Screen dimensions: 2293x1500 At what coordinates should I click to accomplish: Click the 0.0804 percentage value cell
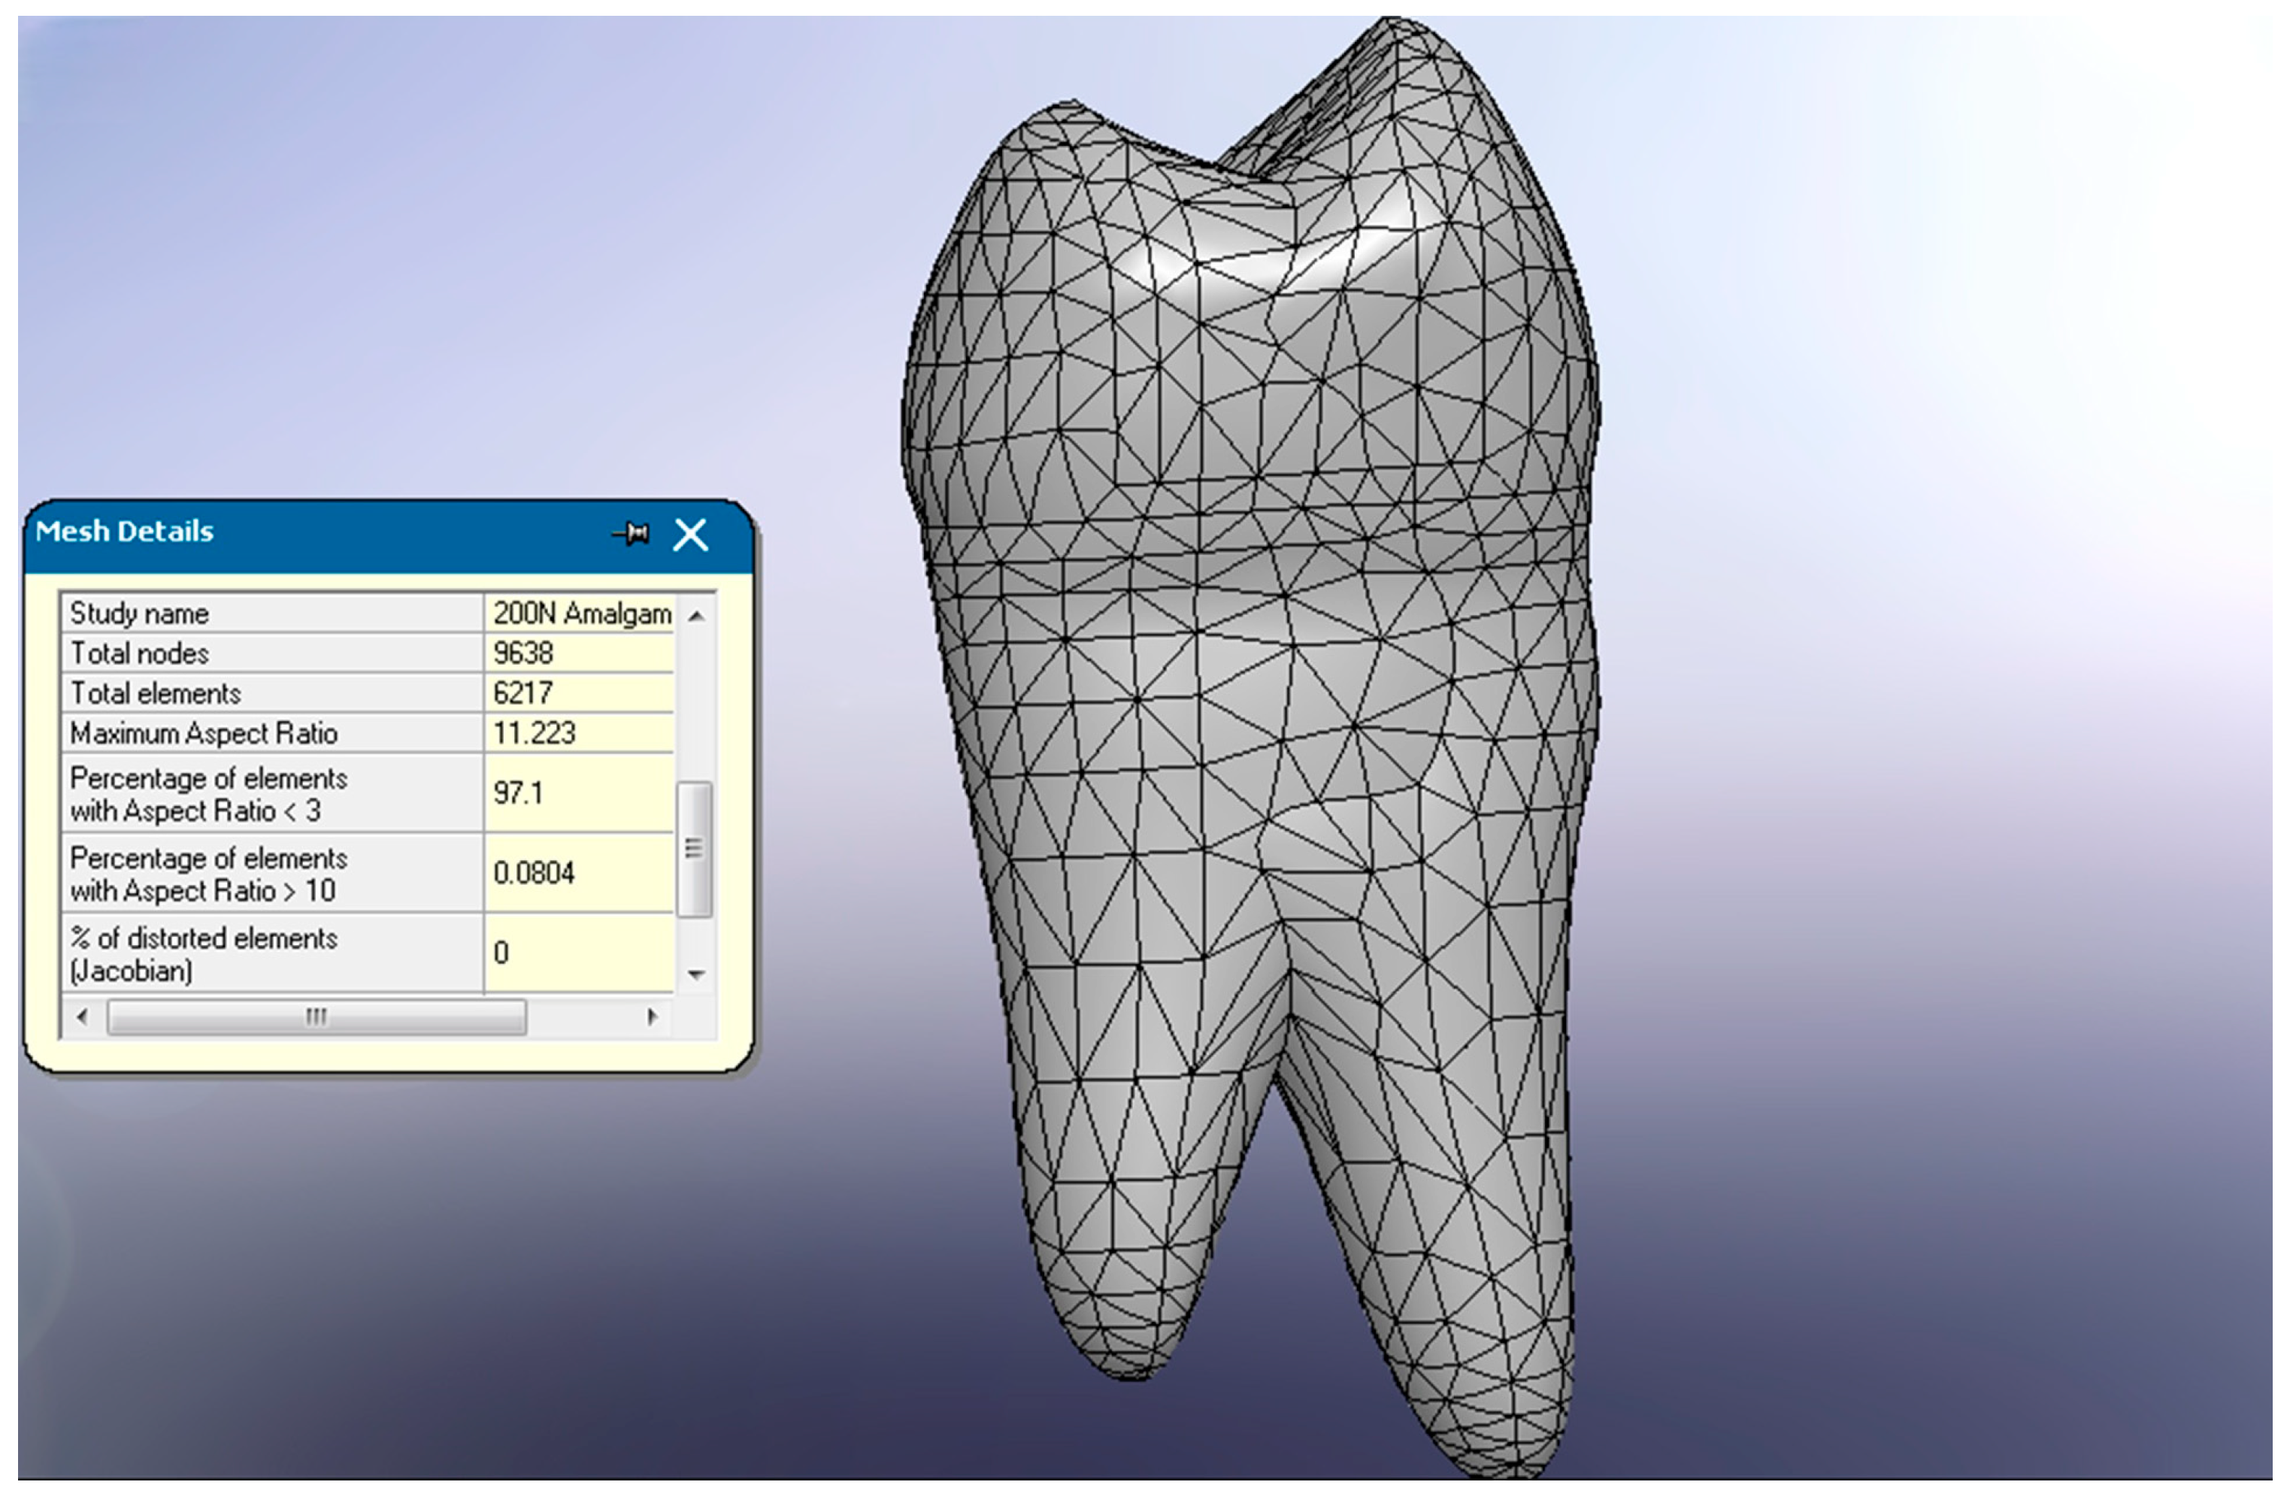point(534,873)
